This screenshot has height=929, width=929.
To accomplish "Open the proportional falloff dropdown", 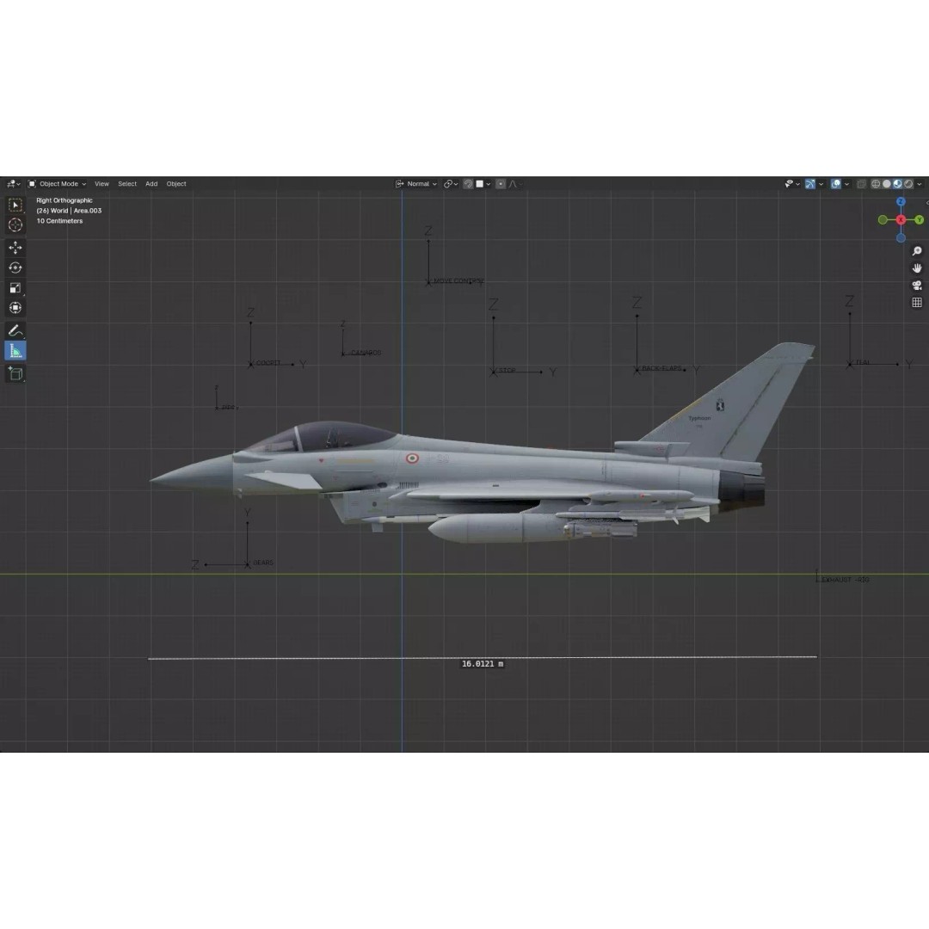I will tap(515, 184).
